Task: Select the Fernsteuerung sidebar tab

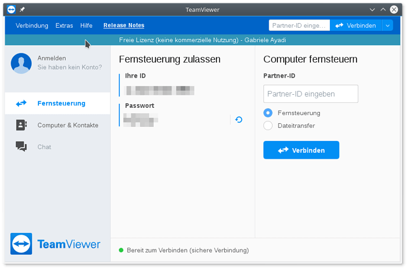Action: click(57, 104)
